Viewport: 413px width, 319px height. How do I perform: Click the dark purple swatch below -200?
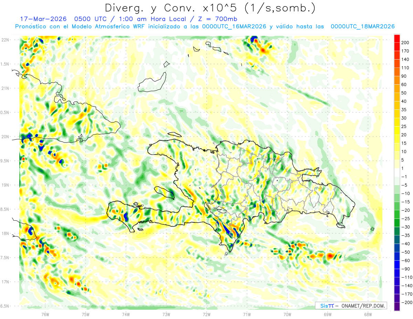coord(397,307)
